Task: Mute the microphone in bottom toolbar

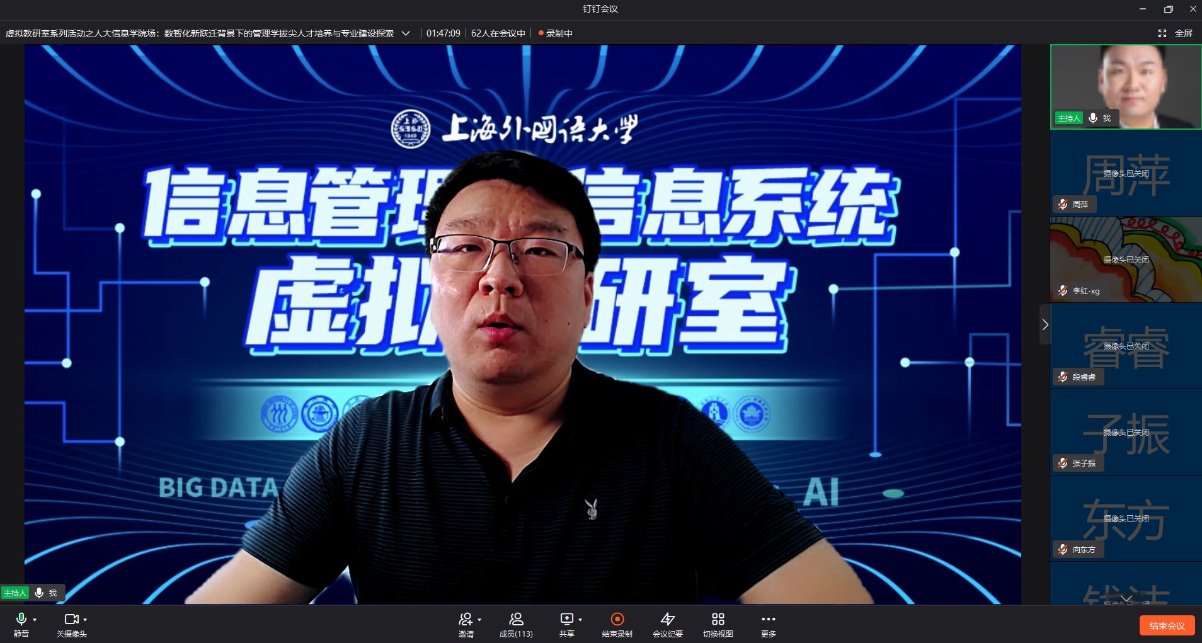Action: pos(21,620)
